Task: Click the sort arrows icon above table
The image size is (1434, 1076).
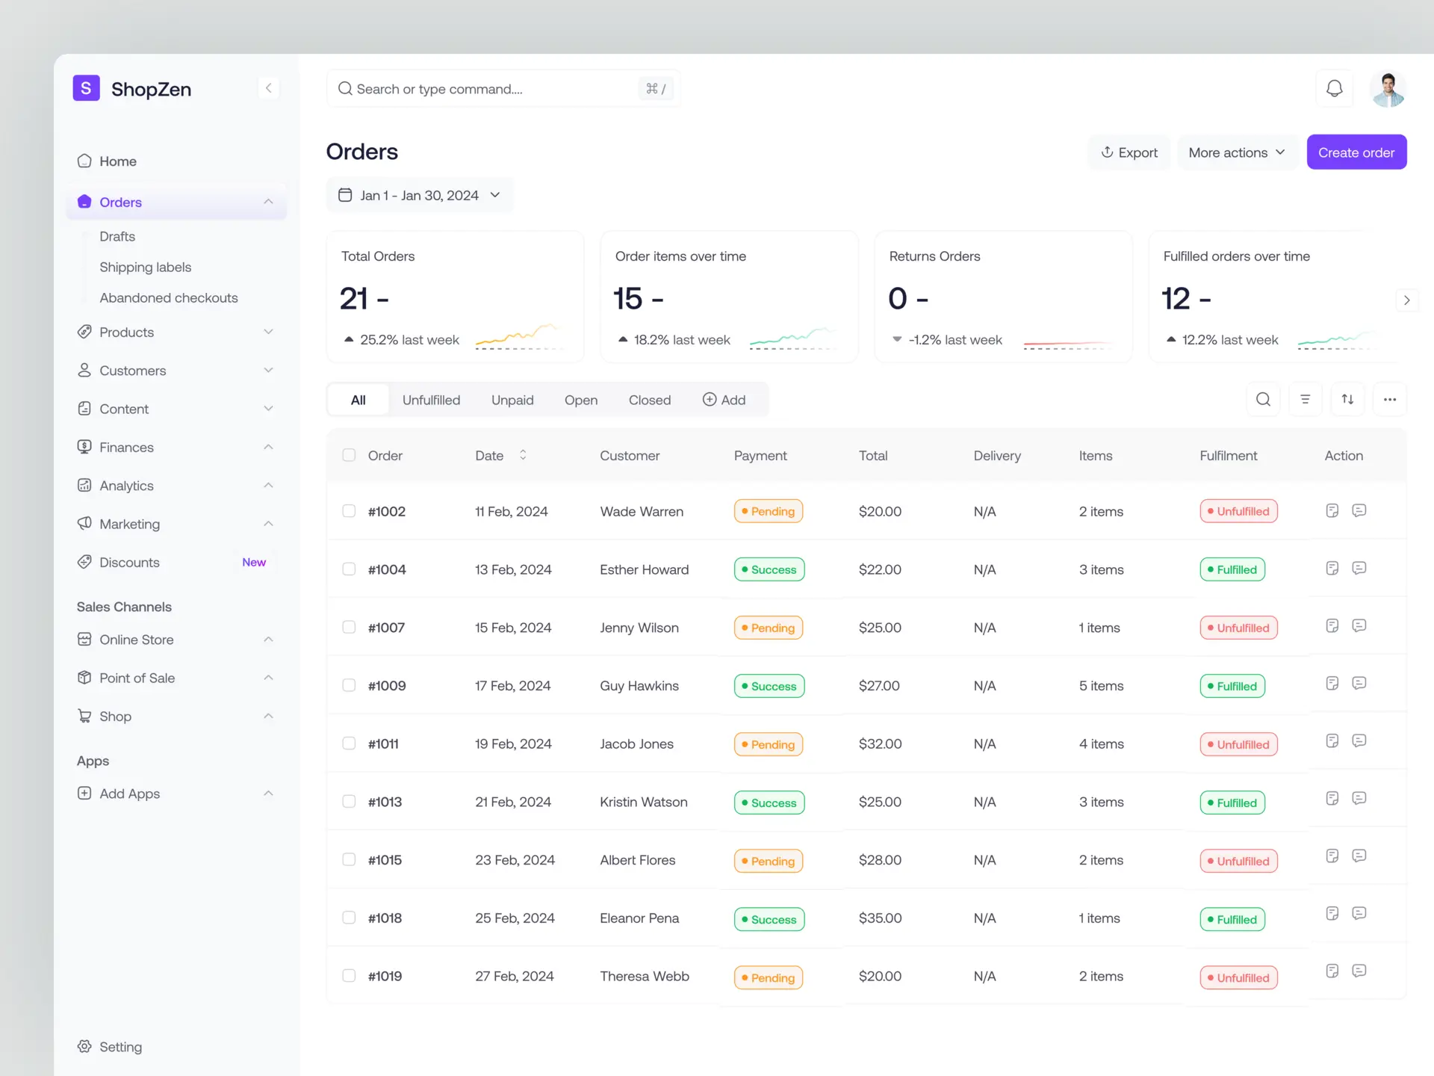Action: 1347,399
